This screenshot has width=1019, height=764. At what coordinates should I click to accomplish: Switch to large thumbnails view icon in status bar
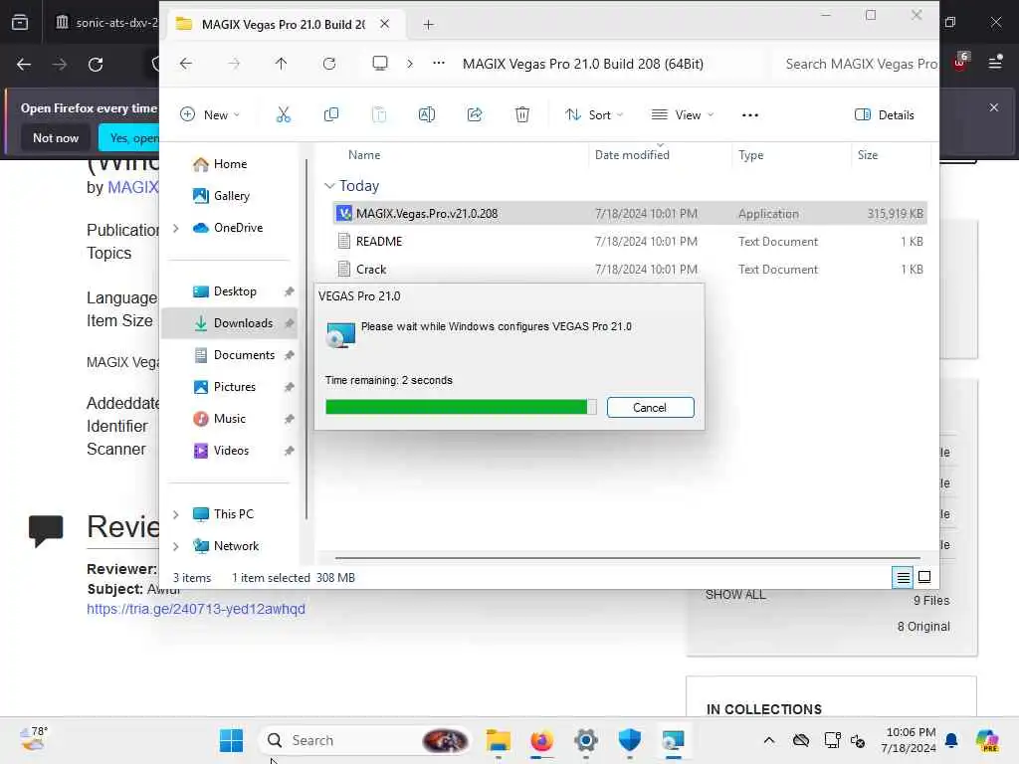pyautogui.click(x=924, y=577)
